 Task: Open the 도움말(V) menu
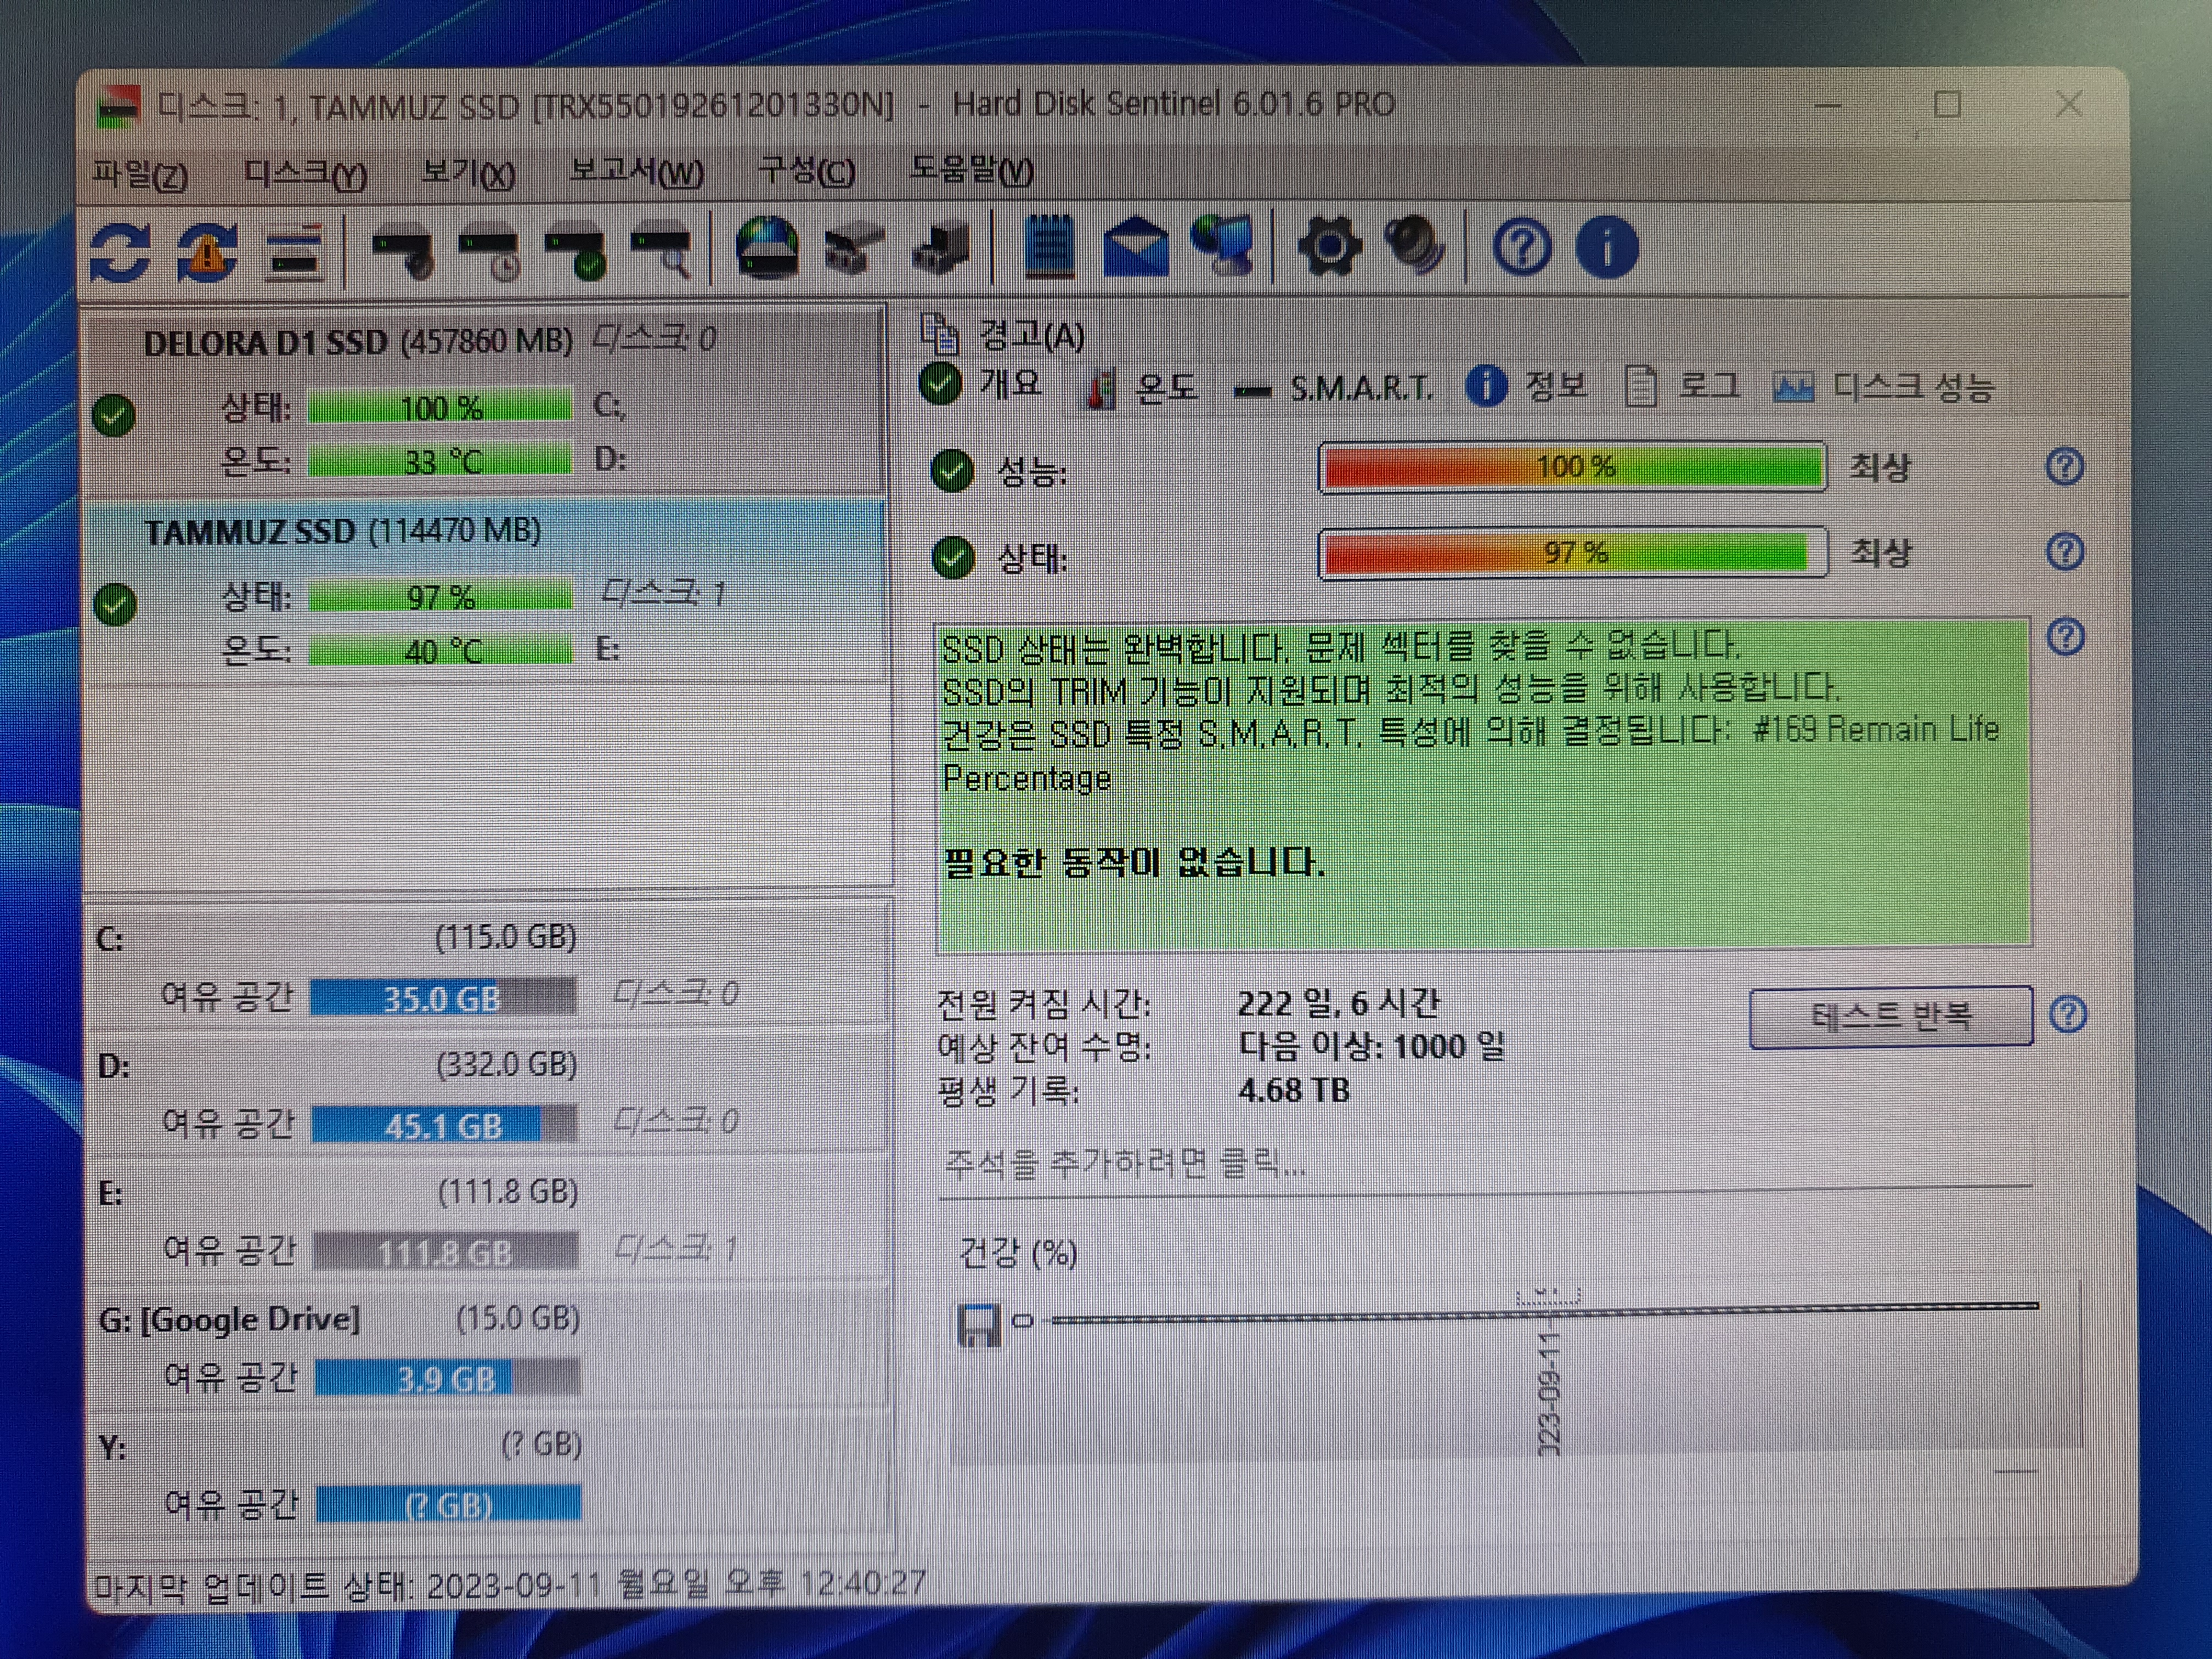point(971,171)
